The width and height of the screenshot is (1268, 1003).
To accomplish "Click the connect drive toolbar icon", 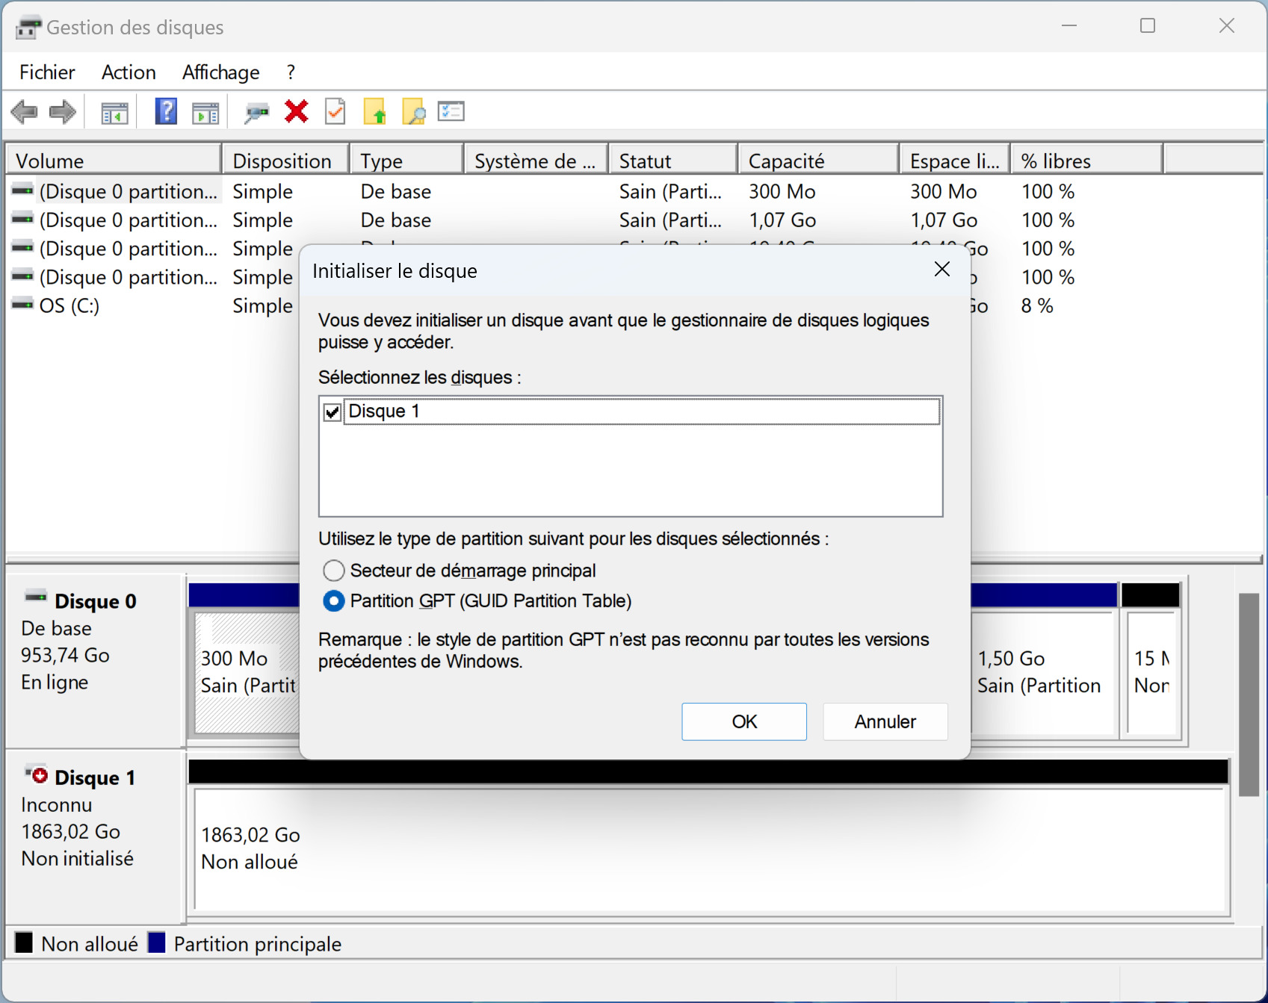I will click(256, 113).
